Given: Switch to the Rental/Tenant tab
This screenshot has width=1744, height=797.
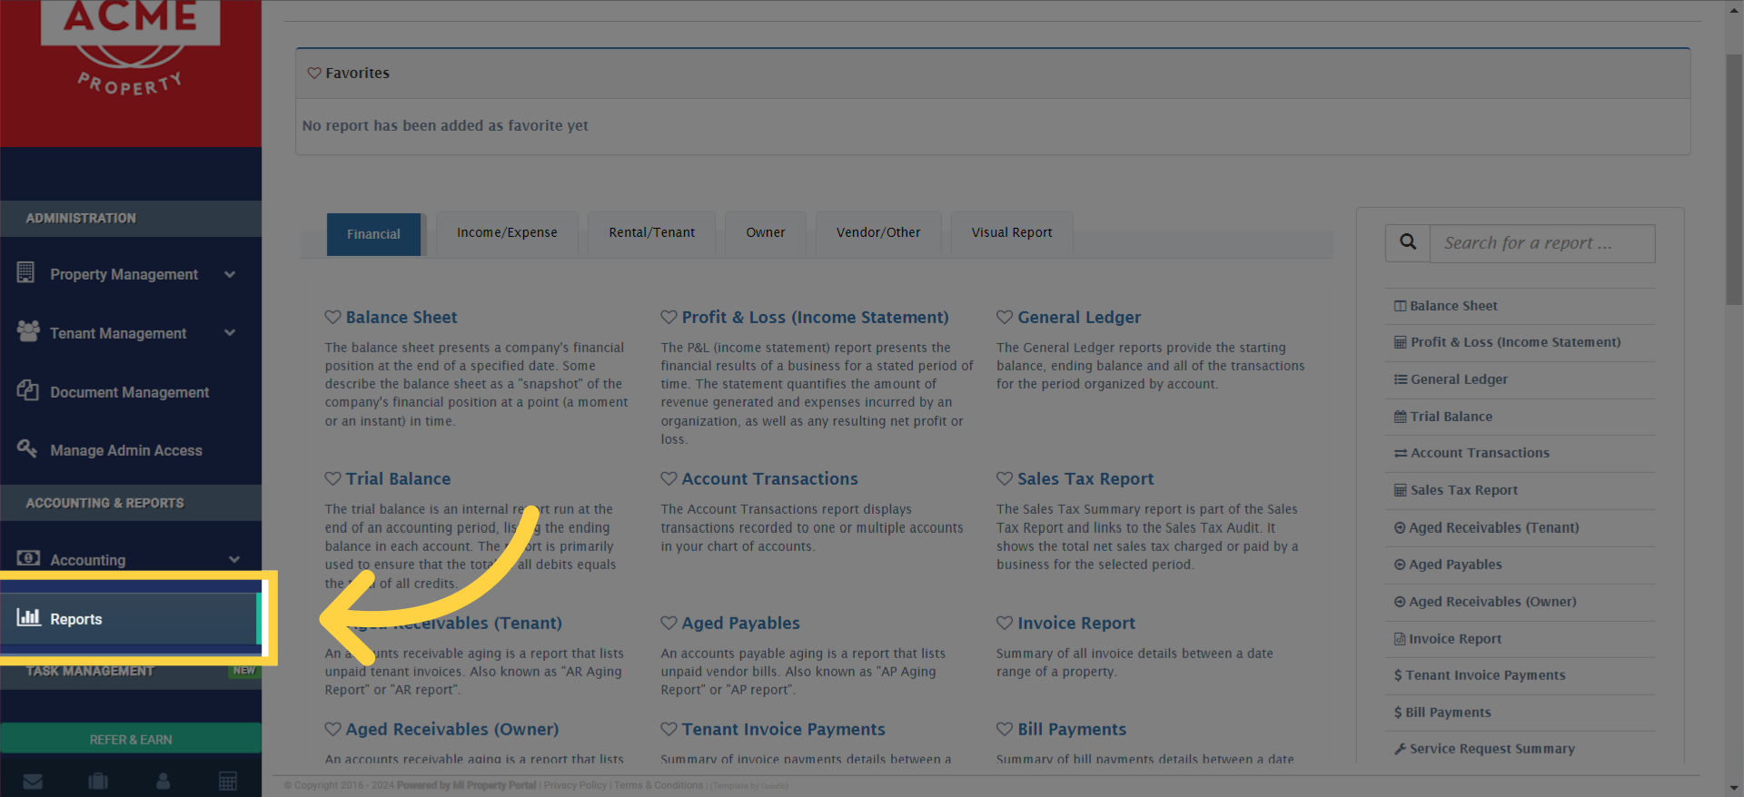Looking at the screenshot, I should 651,233.
